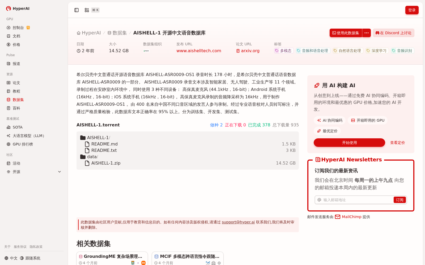This screenshot has width=425, height=265.
Task: Click the 开始使用 button
Action: pos(349,143)
